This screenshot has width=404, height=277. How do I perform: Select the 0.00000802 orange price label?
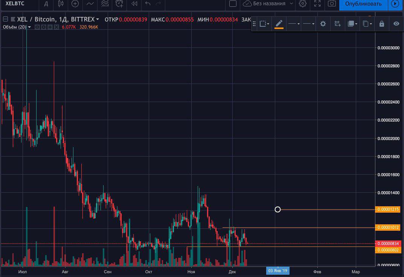tap(388, 250)
